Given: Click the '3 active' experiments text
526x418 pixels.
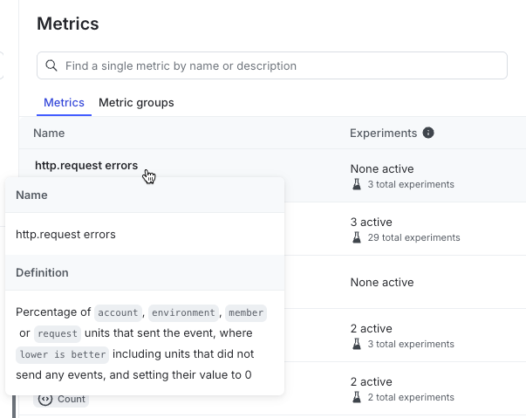Looking at the screenshot, I should [x=372, y=222].
